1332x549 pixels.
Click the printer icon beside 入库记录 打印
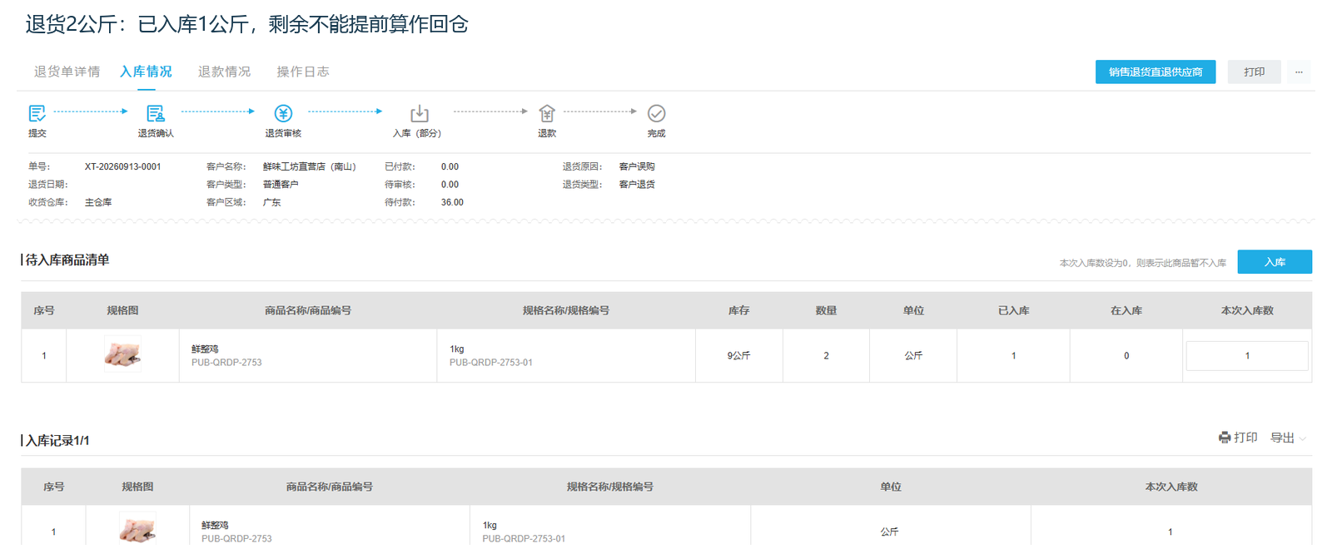(1225, 438)
